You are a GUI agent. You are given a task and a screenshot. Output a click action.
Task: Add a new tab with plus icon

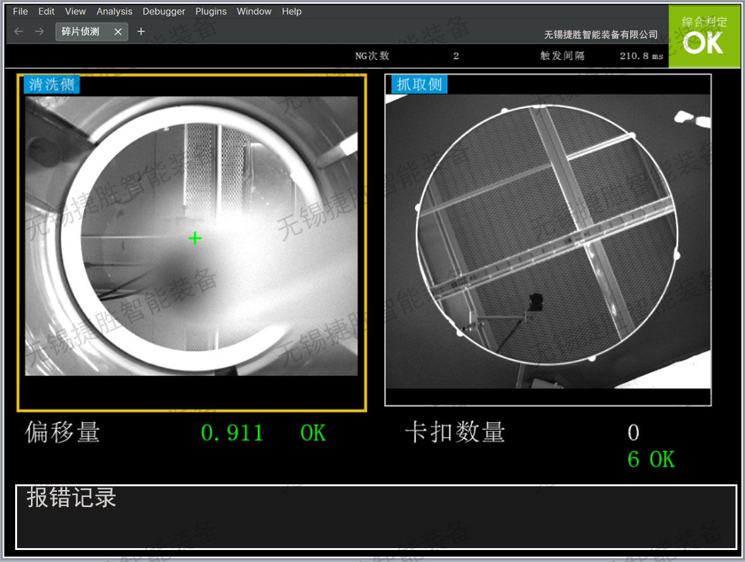tap(141, 31)
